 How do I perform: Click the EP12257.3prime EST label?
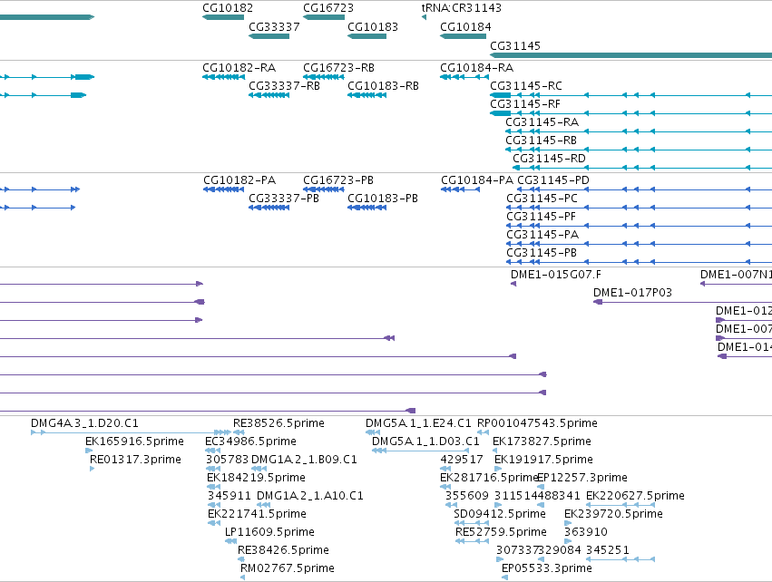pos(582,478)
